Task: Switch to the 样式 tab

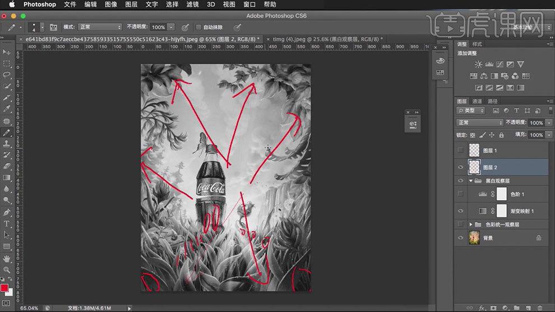Action: point(477,44)
